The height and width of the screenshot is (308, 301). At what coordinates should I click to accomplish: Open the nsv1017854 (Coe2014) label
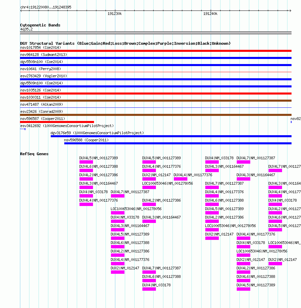pyautogui.click(x=41, y=47)
